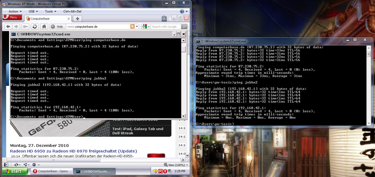Viewport: 375px width, 177px height.
Task: Click the View zoom magnifier icon
Action: pos(166,165)
